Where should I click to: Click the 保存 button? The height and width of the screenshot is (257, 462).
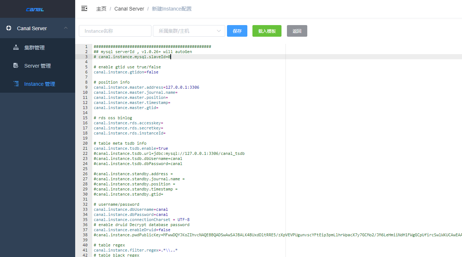pyautogui.click(x=237, y=31)
